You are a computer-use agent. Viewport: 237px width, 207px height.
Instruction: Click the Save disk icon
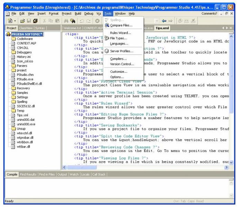[x=29, y=21]
